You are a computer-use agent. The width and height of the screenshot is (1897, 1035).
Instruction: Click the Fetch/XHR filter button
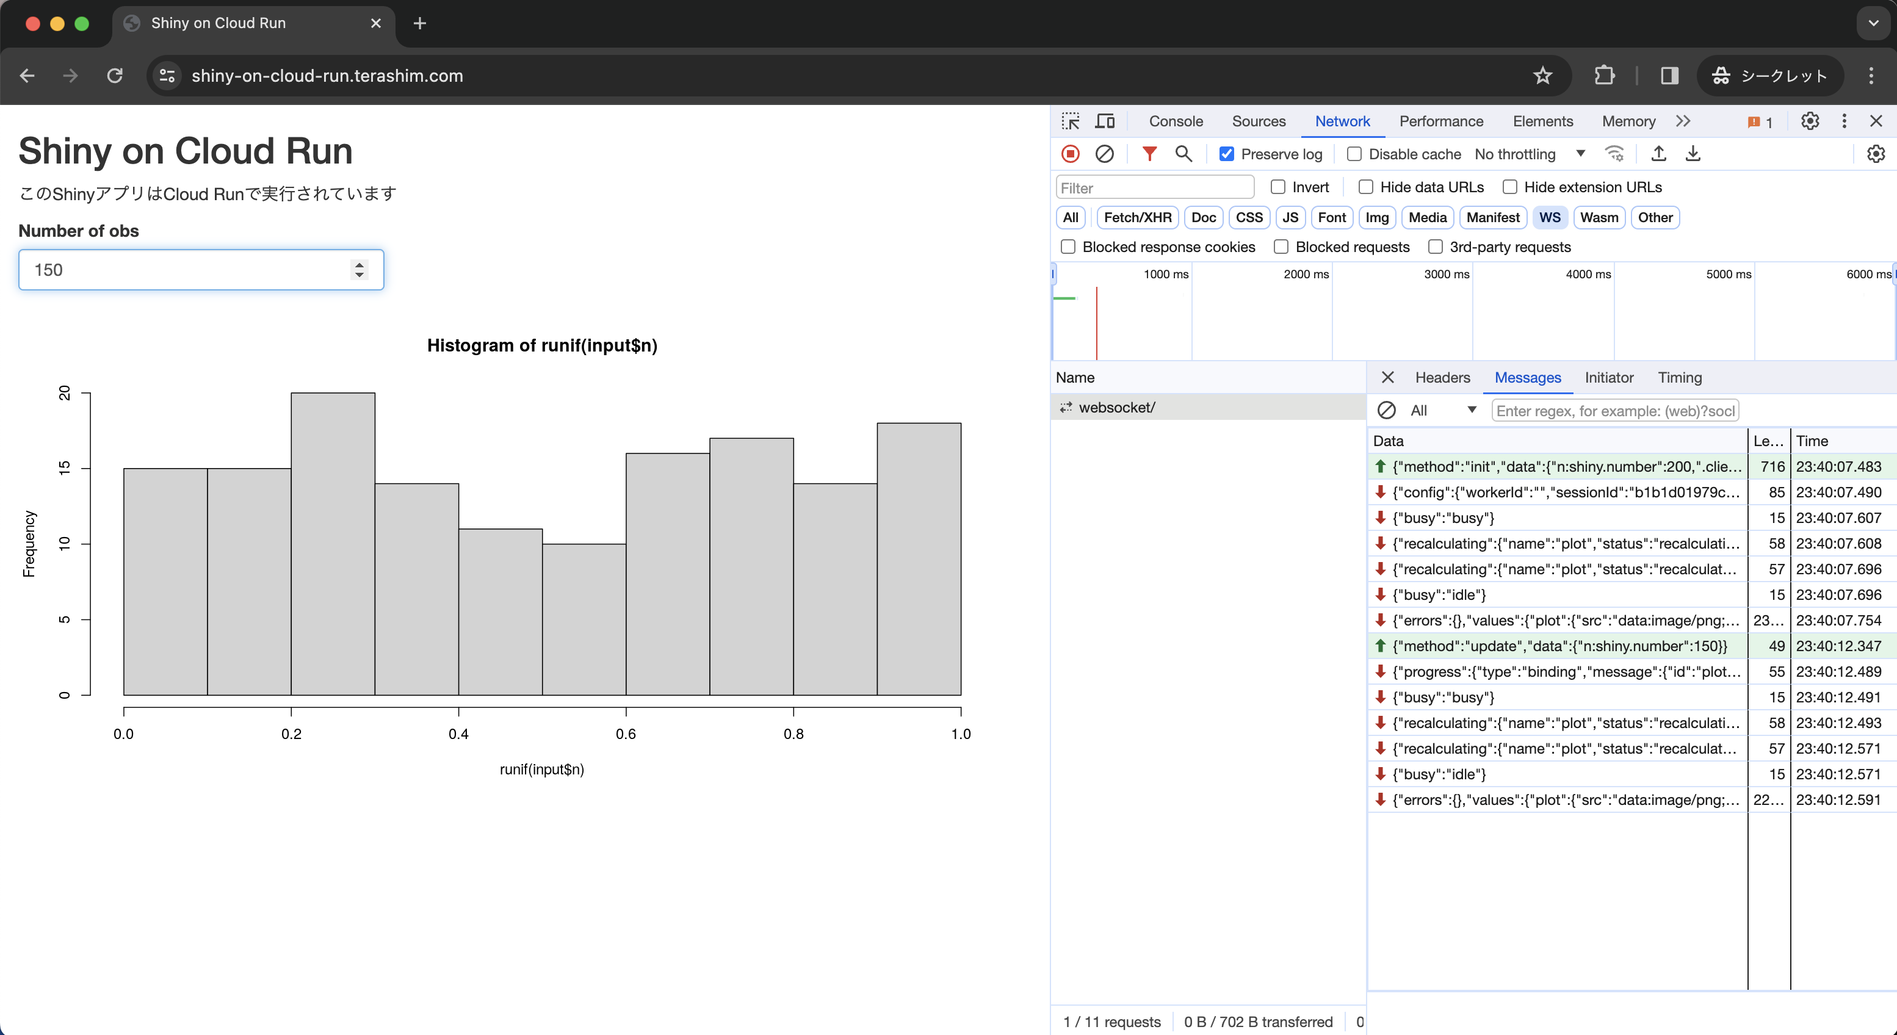pyautogui.click(x=1136, y=217)
